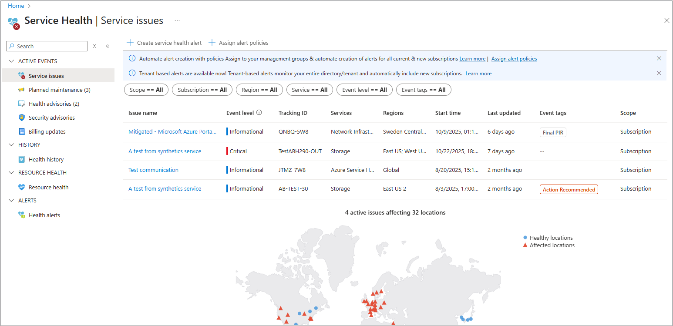Open the Event level filter pill
Screen dimensions: 673x326
coord(364,90)
